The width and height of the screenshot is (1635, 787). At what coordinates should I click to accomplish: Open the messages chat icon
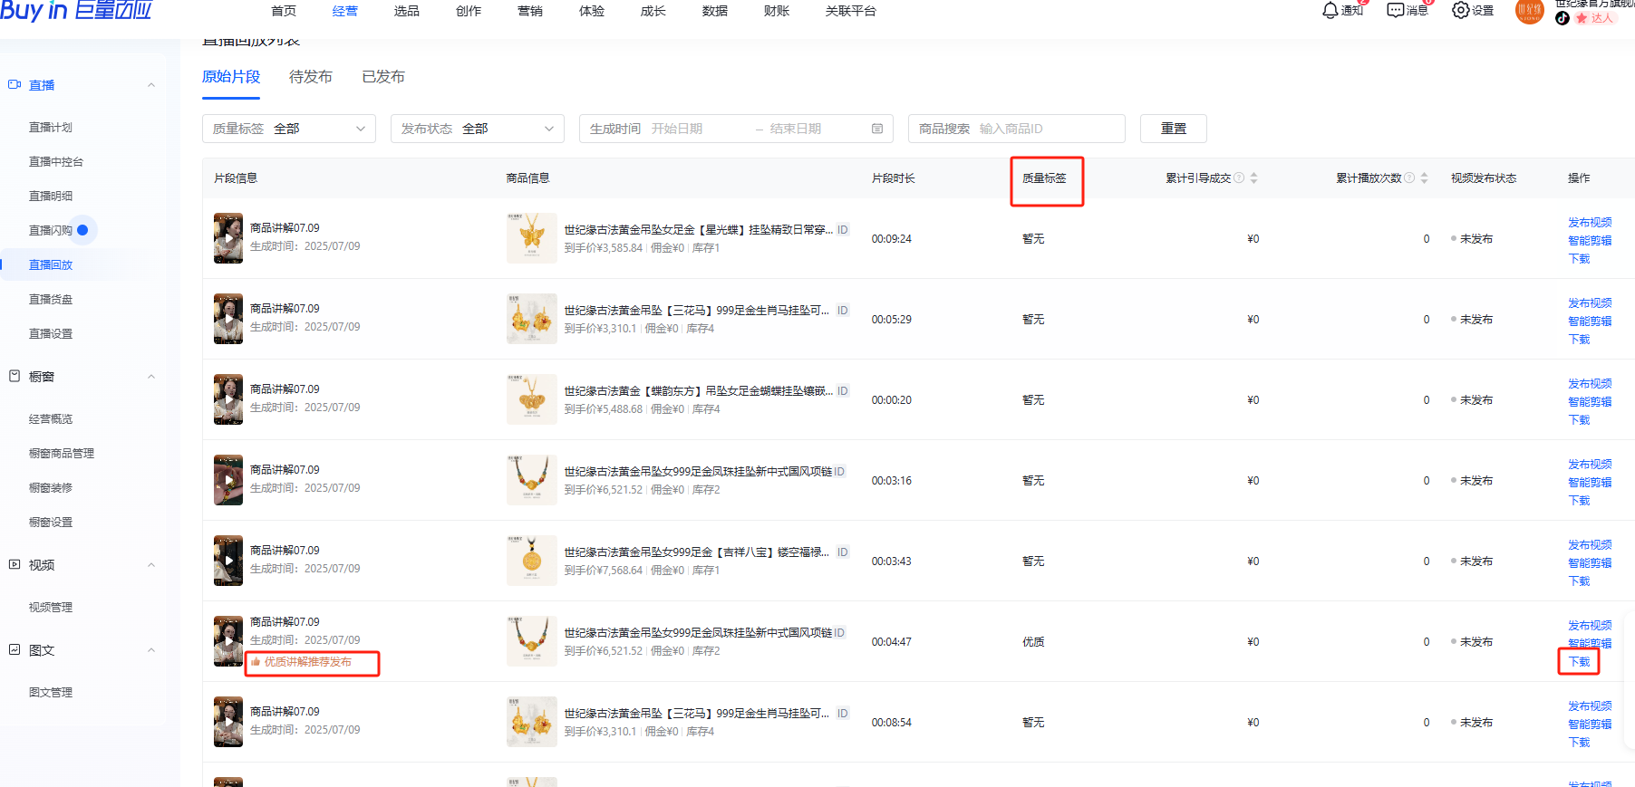pyautogui.click(x=1396, y=10)
